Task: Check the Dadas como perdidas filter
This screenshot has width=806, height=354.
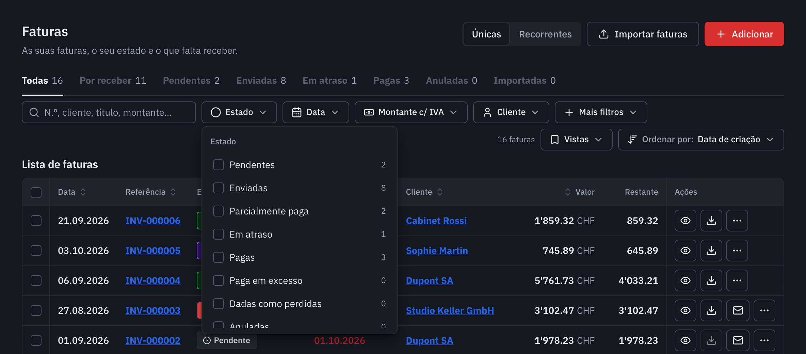Action: click(x=218, y=304)
